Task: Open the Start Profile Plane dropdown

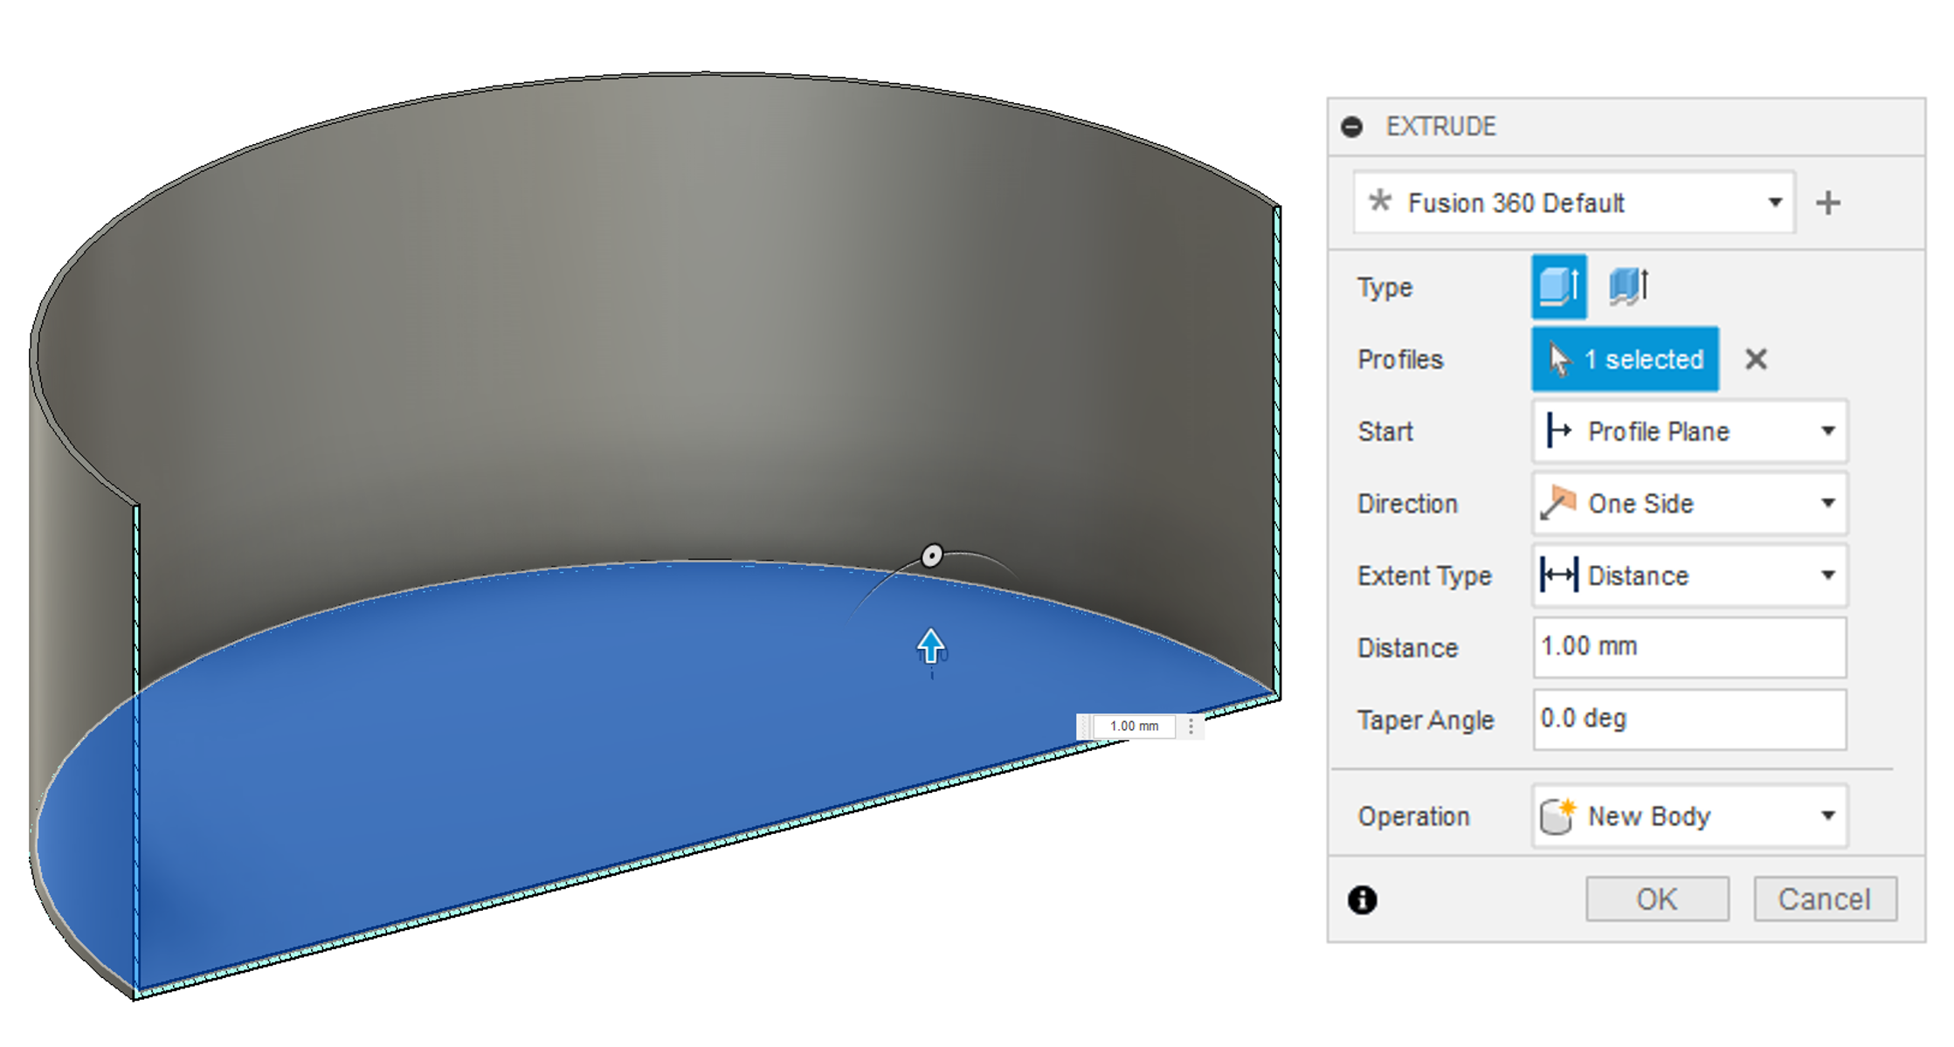Action: [1689, 431]
